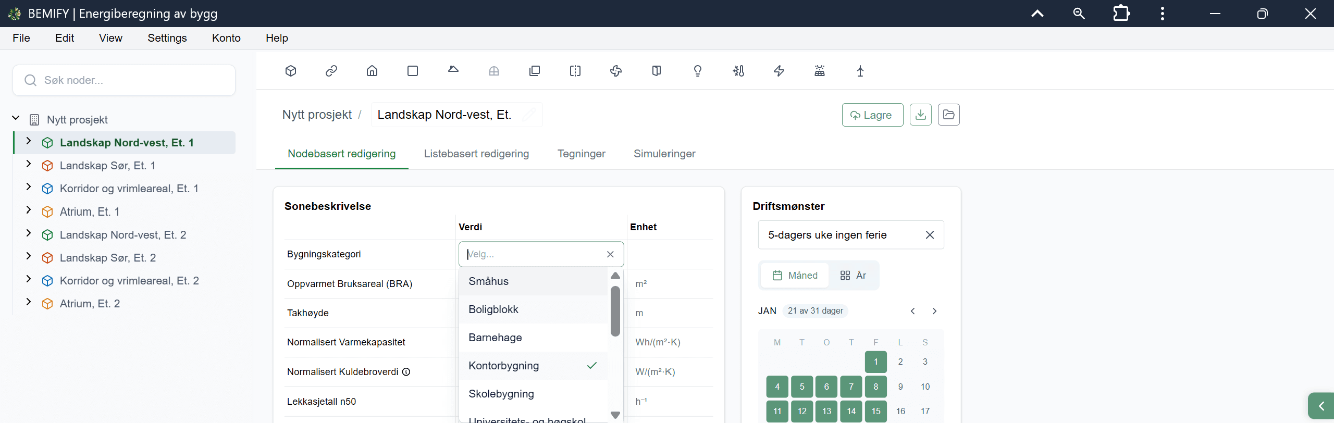This screenshot has width=1334, height=423.
Task: Click the Søk noder search field
Action: pos(124,80)
